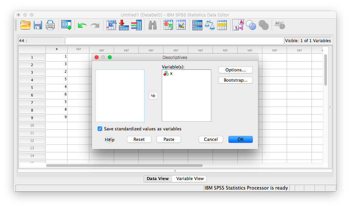The width and height of the screenshot is (350, 208).
Task: Click the Undo green arrow icon
Action: coord(82,25)
